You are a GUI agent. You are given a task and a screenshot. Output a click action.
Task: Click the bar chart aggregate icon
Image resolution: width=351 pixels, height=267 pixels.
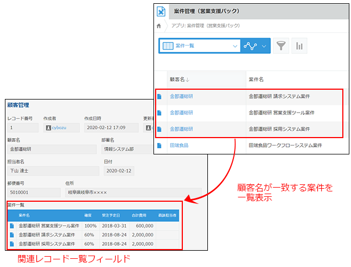click(299, 46)
